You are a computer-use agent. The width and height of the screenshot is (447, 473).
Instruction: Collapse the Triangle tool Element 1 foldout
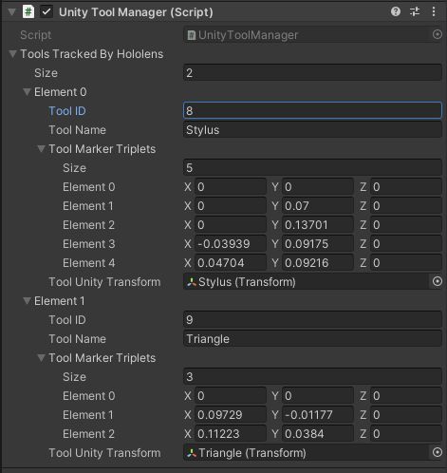tap(28, 301)
